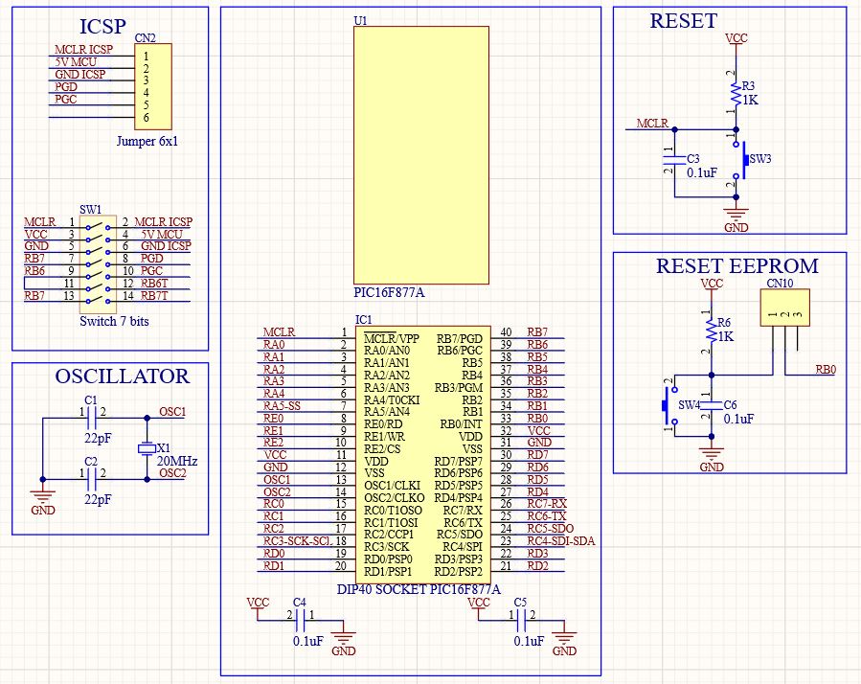Click resistor R6 symbol
The height and width of the screenshot is (684, 861).
click(711, 331)
